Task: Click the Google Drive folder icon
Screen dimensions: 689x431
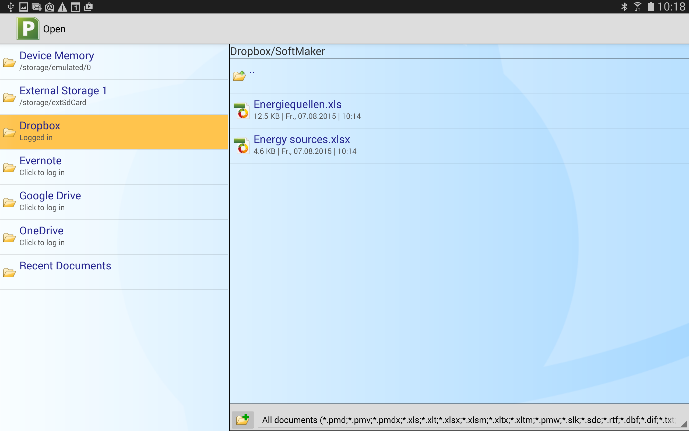Action: coord(9,203)
